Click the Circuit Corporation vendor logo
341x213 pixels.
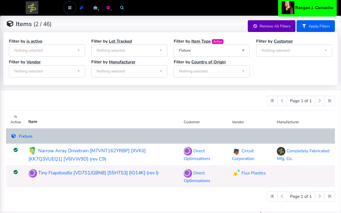click(236, 151)
